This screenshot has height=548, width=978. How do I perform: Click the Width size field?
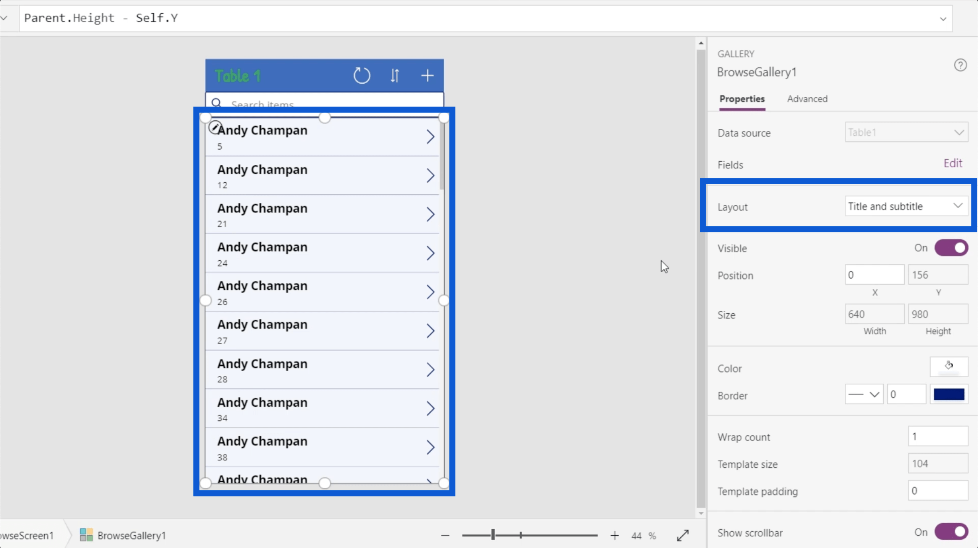tap(874, 314)
